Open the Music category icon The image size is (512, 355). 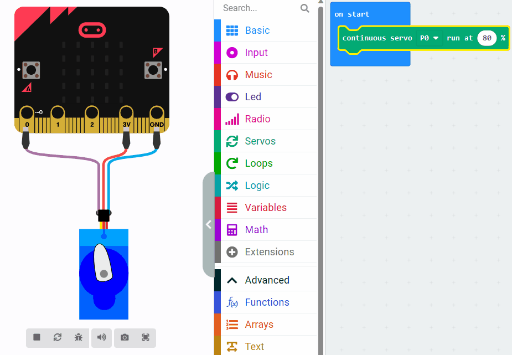pyautogui.click(x=232, y=74)
